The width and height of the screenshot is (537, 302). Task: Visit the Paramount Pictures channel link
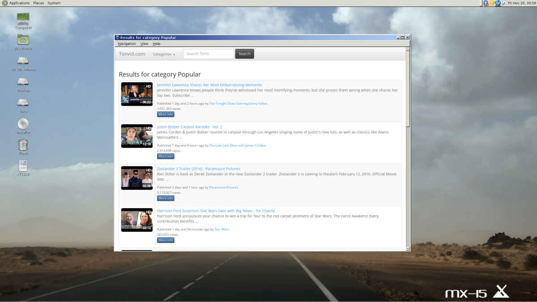[224, 187]
